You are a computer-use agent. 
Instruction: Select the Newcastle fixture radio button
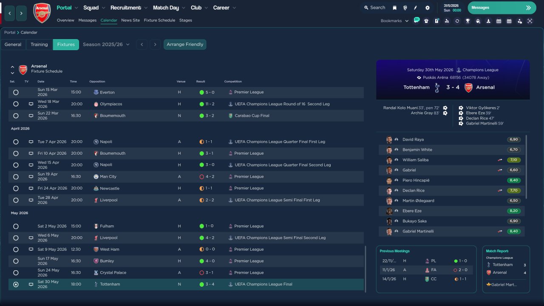click(x=16, y=188)
